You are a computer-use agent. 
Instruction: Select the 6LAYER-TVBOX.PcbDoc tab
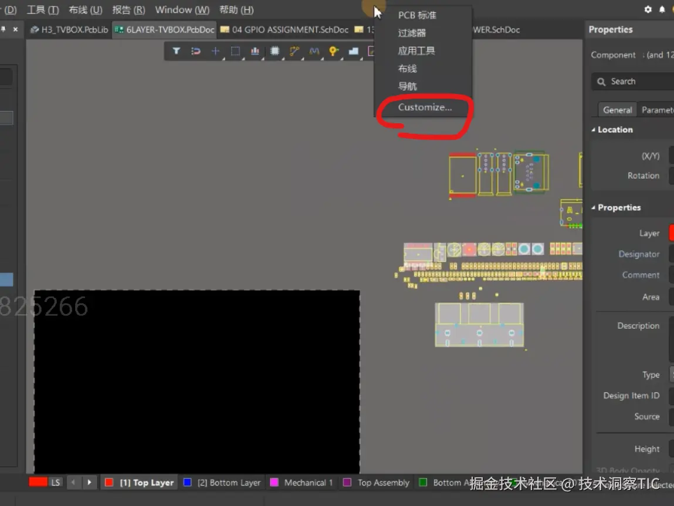165,30
